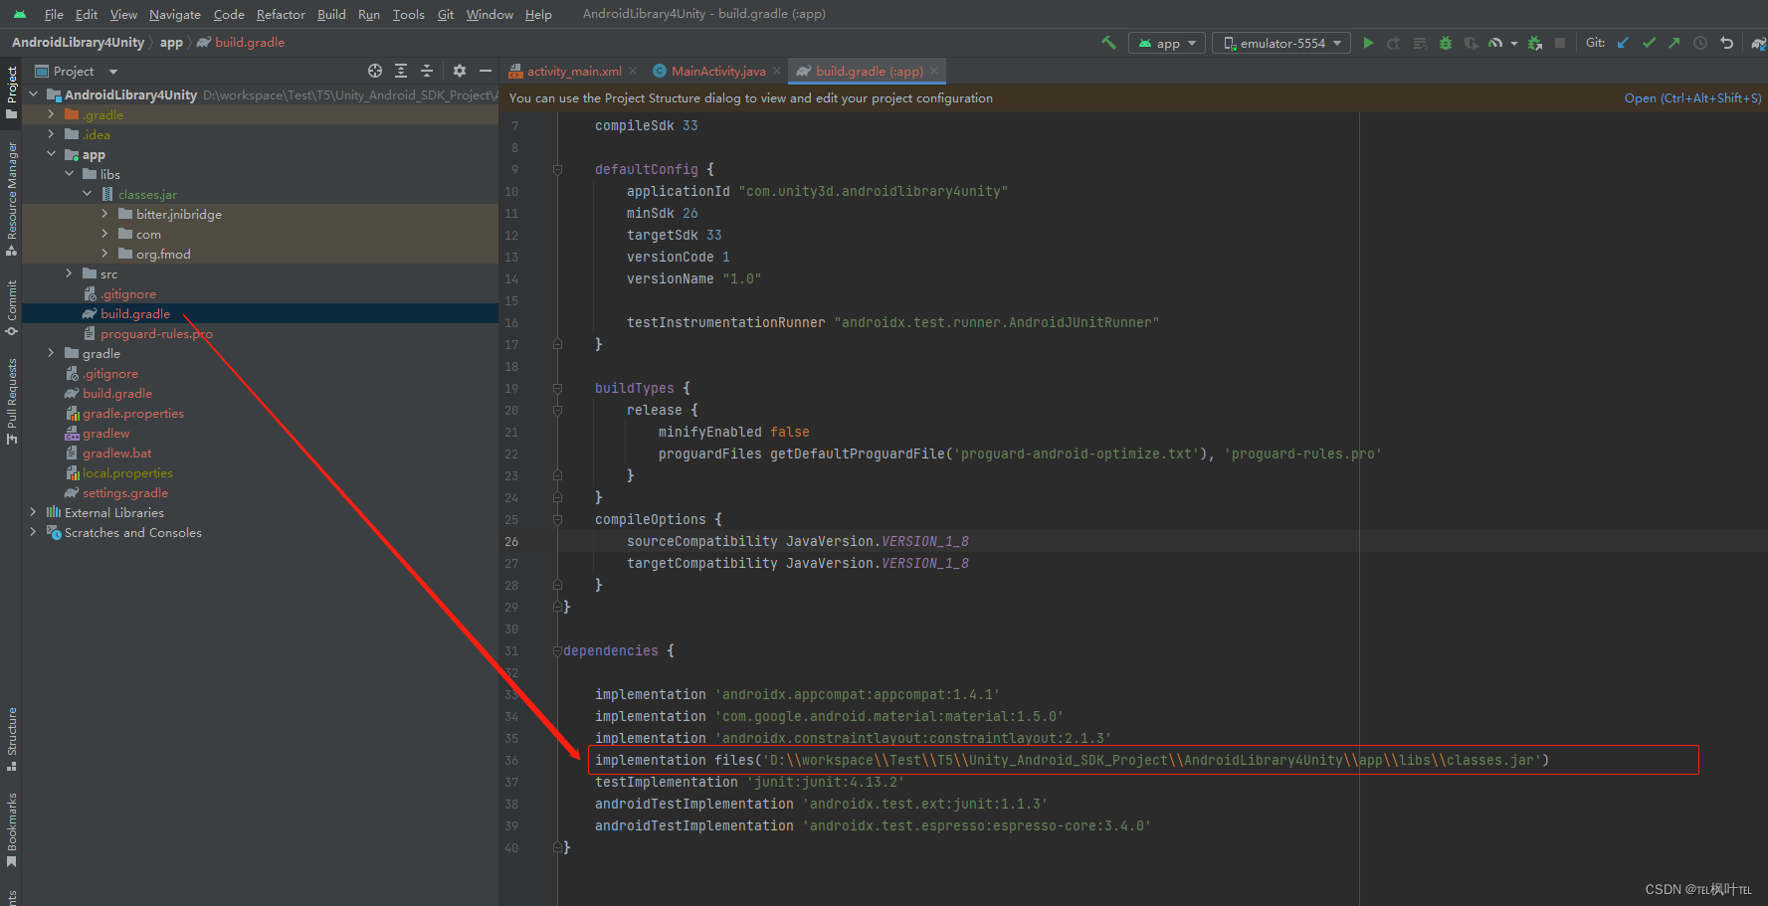Click Expand All icon in Project panel
1768x906 pixels.
pos(401,71)
